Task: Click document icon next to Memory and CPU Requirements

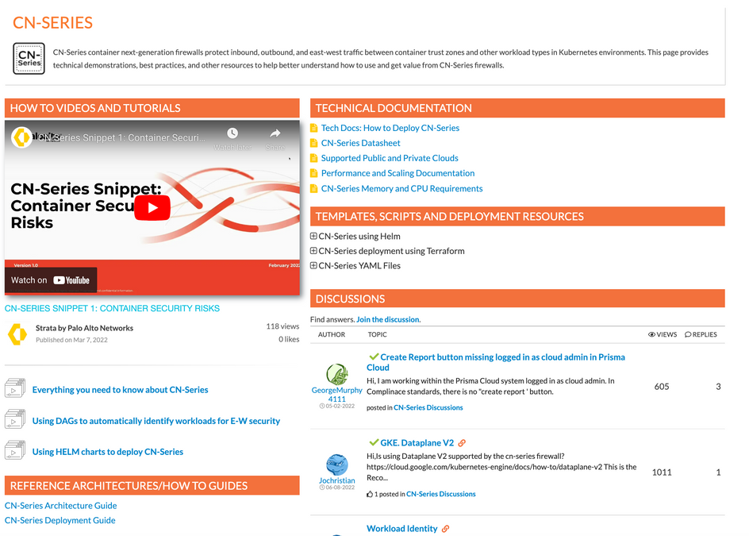Action: 314,188
